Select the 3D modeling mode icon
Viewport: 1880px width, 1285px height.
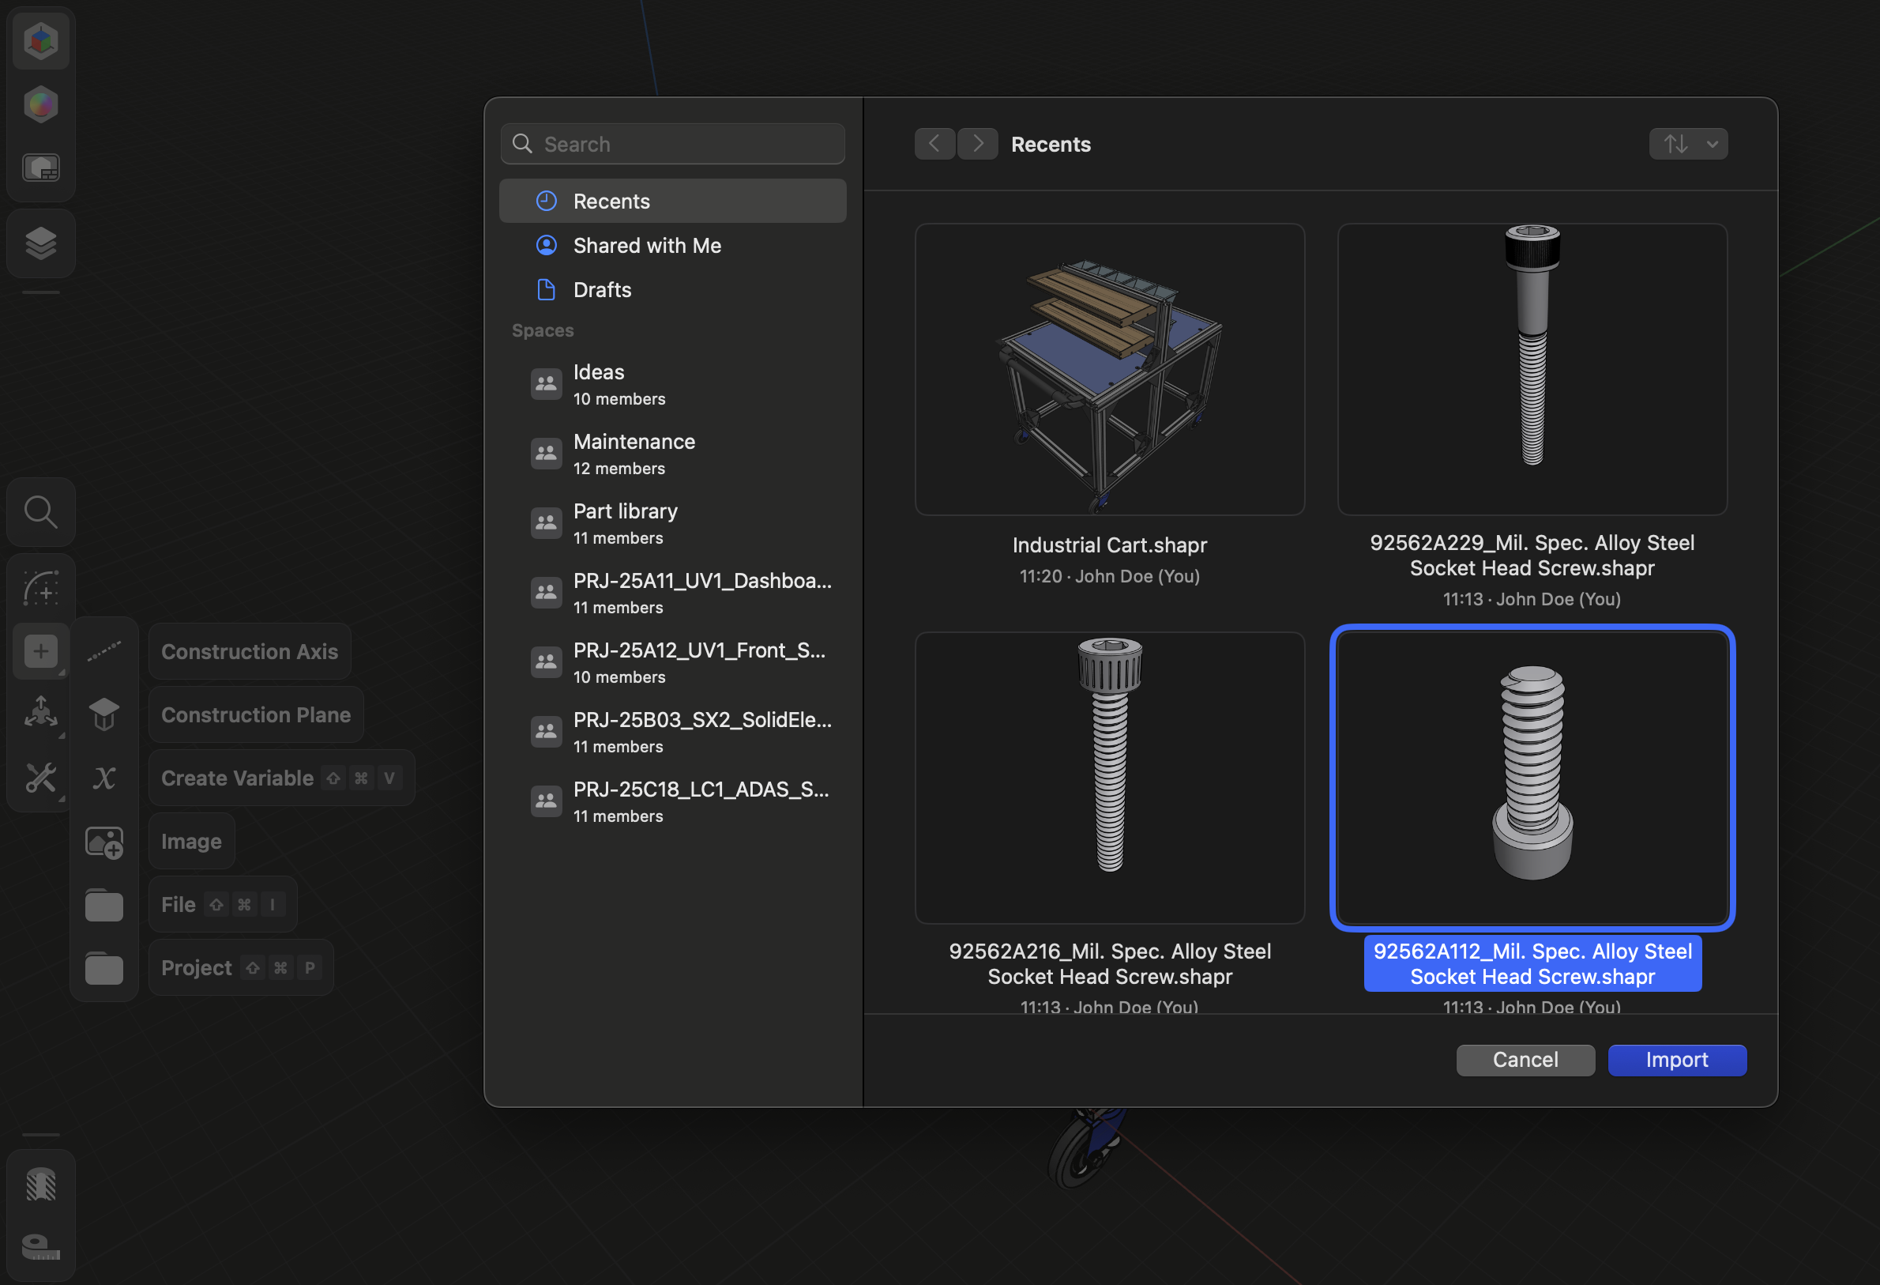coord(40,40)
